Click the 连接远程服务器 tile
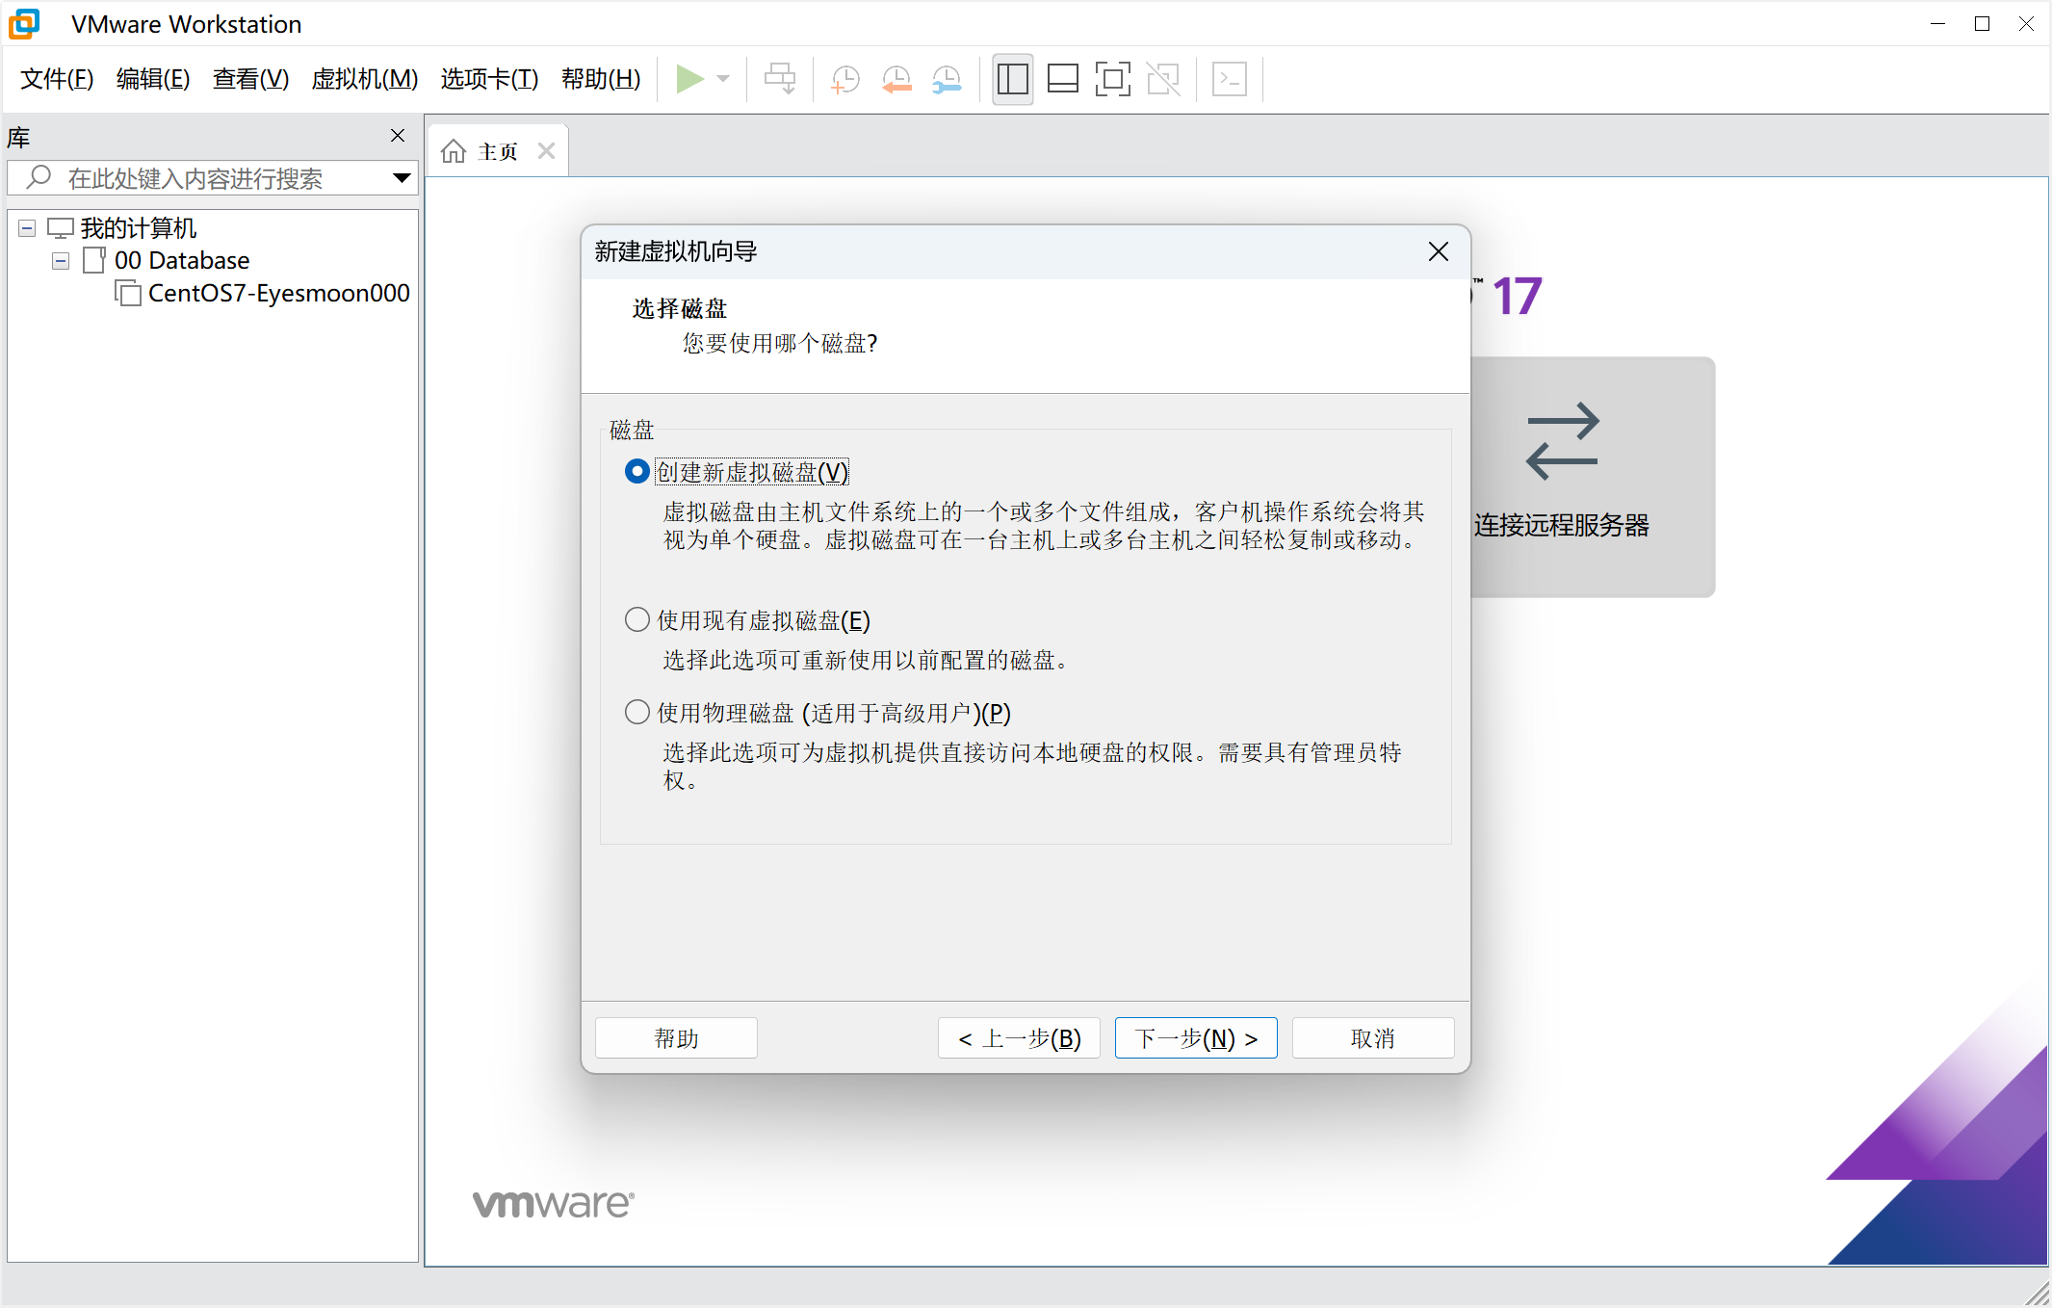The width and height of the screenshot is (2052, 1308). point(1593,477)
